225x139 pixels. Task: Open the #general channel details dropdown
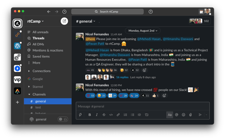pos(86,21)
